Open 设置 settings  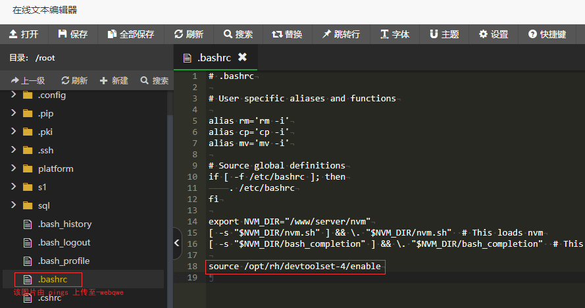coord(494,34)
